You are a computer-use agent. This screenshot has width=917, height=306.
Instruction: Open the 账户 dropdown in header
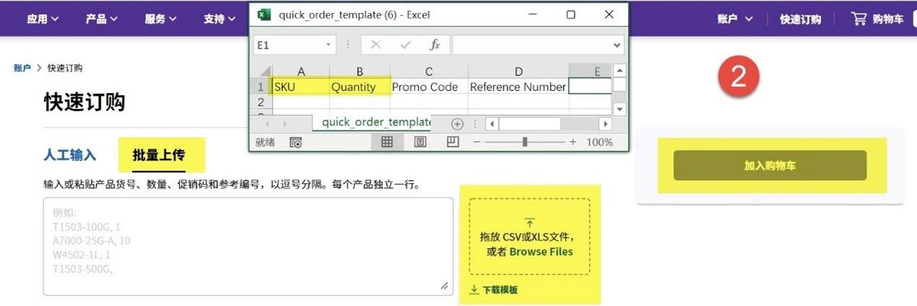[735, 19]
